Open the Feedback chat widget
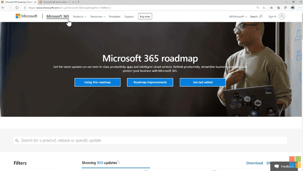 point(284,166)
